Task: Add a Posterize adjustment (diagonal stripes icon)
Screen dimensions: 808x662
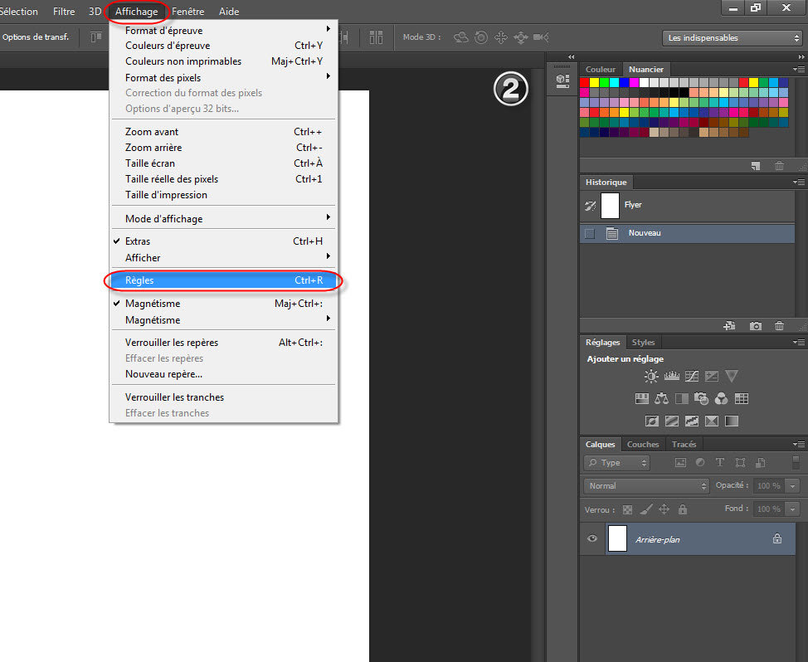Action: [x=672, y=421]
